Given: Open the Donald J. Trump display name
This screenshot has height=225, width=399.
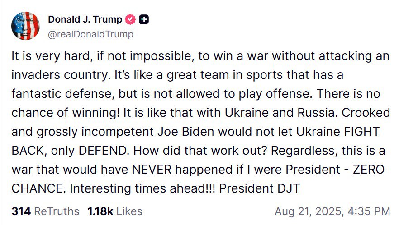Looking at the screenshot, I should 85,19.
